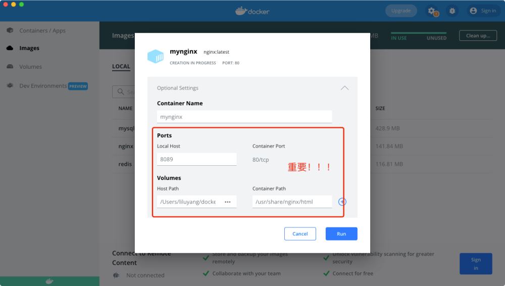
Task: Click the search magnifier icon in Images
Action: (121, 91)
